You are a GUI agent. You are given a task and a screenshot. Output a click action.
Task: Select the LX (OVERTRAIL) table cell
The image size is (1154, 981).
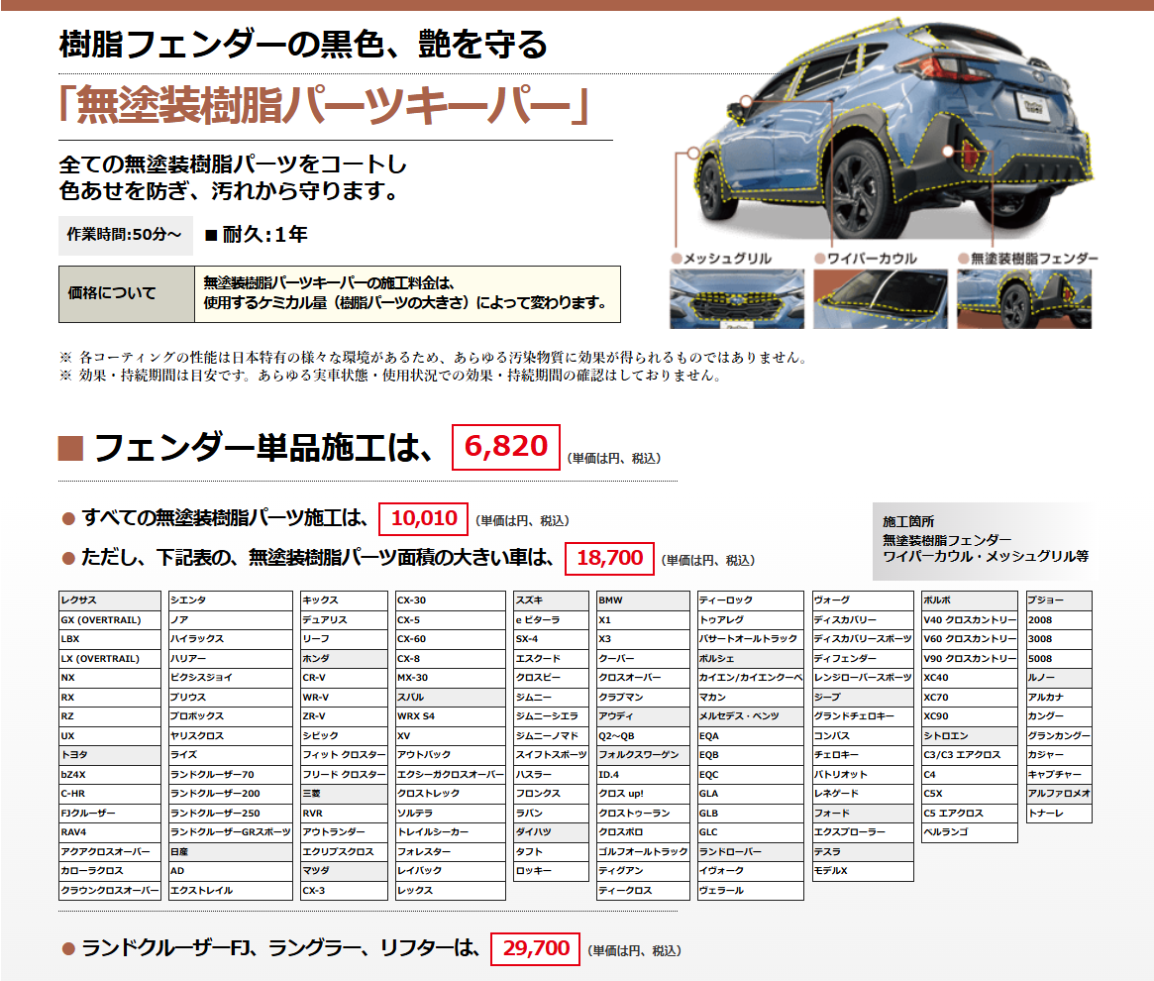110,658
